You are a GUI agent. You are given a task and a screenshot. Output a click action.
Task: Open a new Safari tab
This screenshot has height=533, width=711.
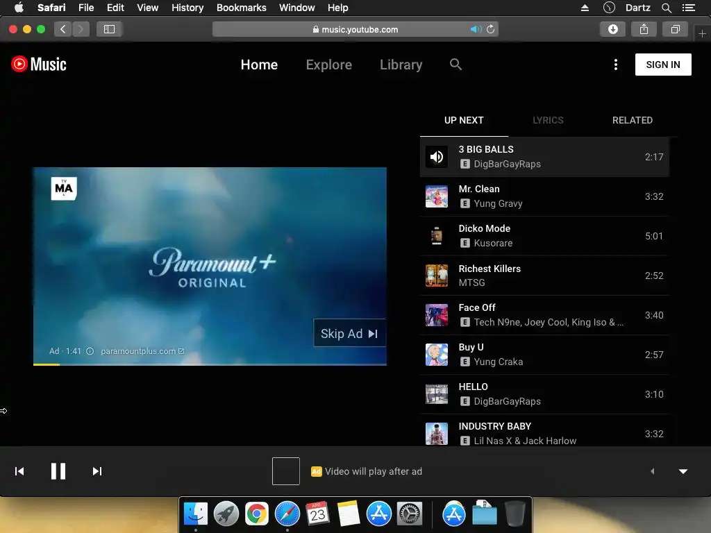point(702,33)
